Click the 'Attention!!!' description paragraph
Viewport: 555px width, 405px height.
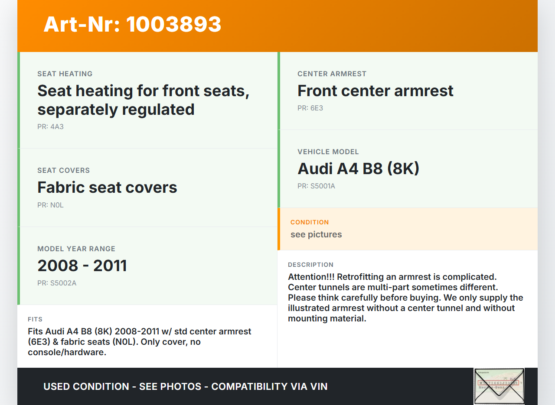pos(405,298)
